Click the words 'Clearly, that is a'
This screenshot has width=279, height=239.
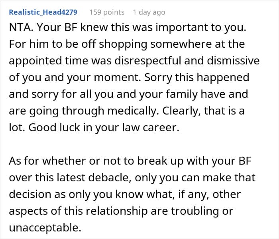click(x=203, y=111)
